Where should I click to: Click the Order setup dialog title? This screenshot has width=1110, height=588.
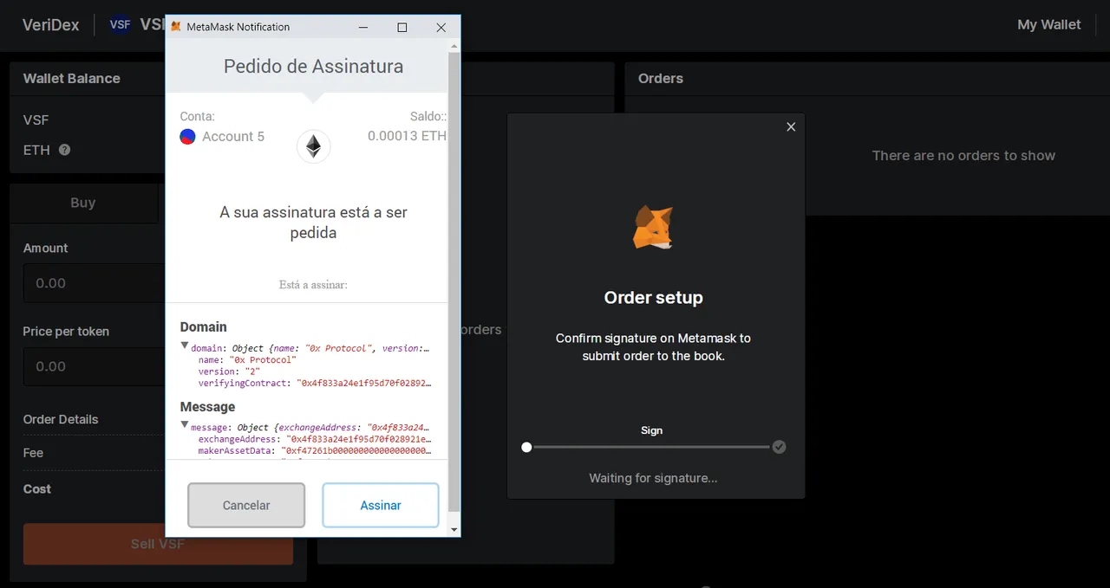point(654,298)
